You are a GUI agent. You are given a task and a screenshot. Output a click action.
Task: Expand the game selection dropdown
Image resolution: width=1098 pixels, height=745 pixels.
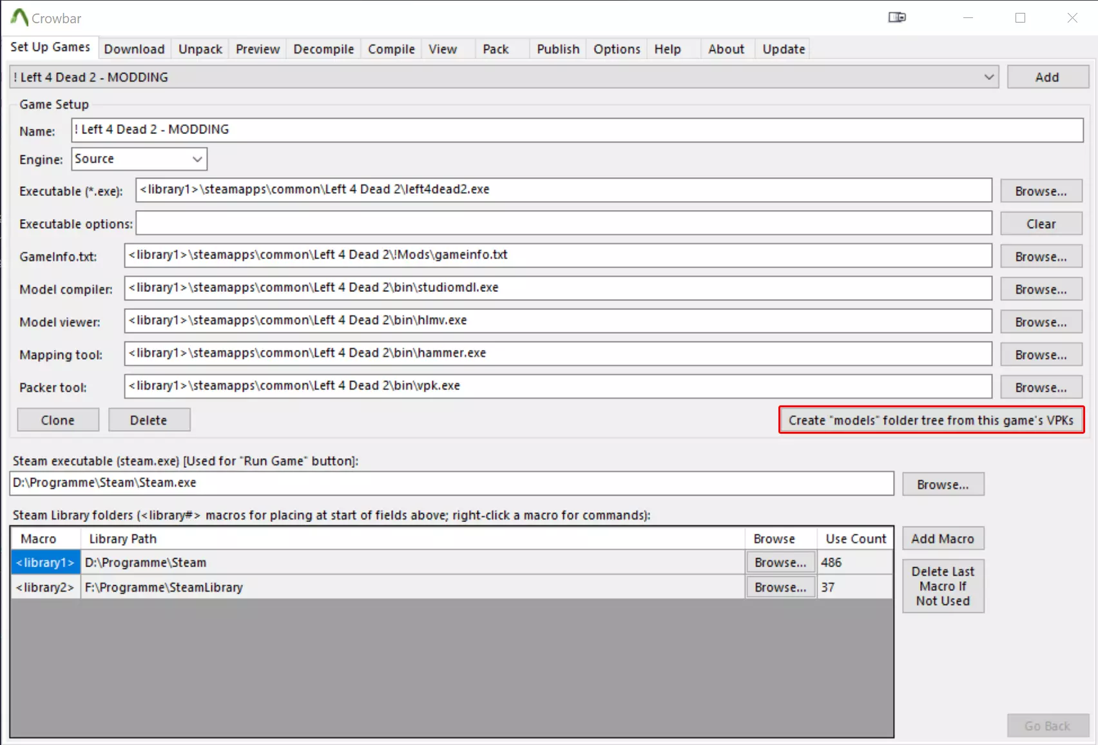point(988,77)
